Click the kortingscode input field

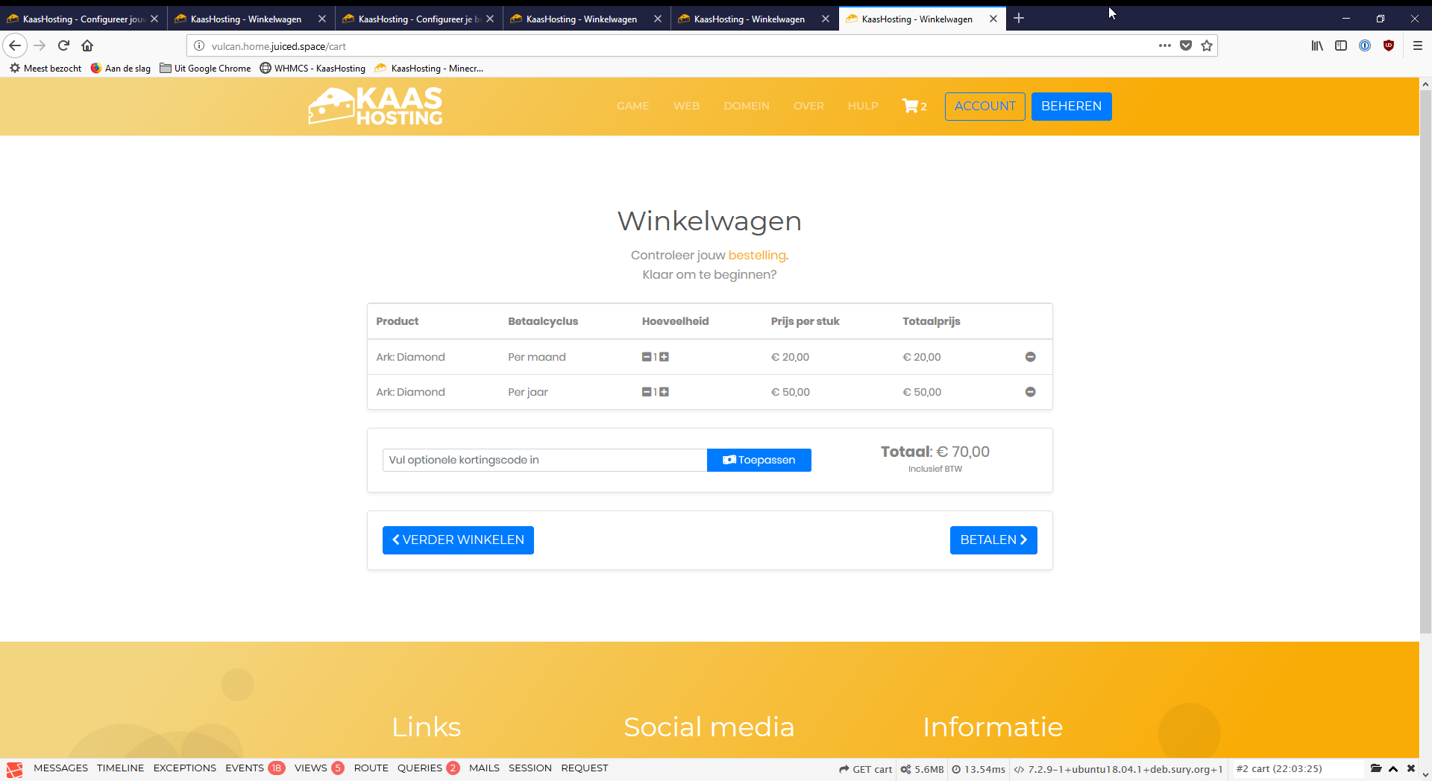(x=544, y=460)
